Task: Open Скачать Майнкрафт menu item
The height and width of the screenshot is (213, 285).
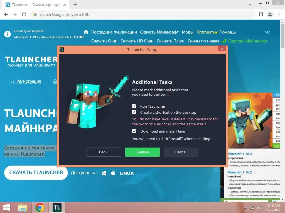Action: (x=159, y=32)
